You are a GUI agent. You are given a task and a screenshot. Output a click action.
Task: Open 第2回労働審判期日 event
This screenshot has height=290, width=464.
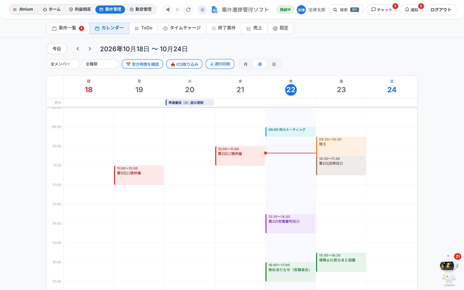point(290,224)
